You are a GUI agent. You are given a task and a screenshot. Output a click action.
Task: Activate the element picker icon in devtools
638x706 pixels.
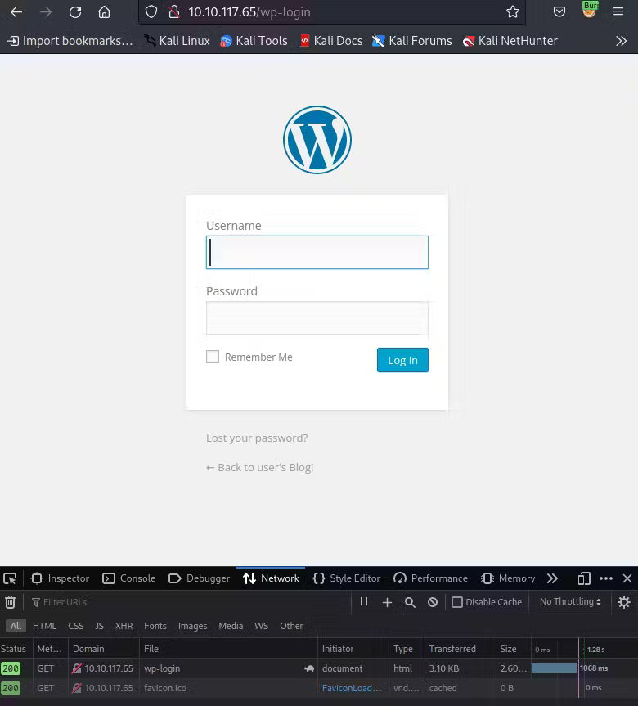(x=10, y=578)
